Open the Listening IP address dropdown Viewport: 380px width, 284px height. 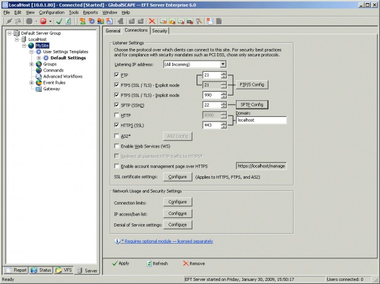pos(223,64)
